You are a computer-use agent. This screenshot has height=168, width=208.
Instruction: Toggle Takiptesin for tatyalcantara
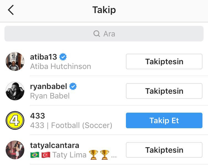tap(164, 150)
